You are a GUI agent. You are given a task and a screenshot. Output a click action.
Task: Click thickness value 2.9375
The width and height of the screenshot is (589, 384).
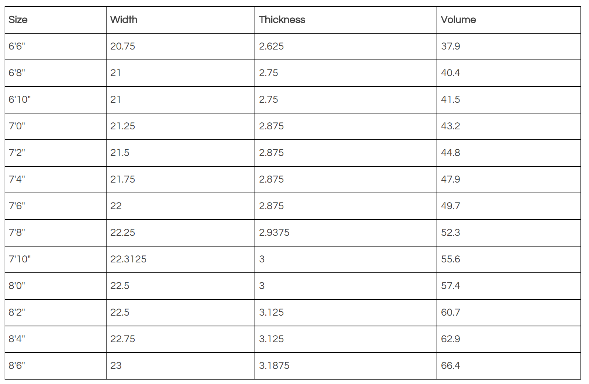274,232
